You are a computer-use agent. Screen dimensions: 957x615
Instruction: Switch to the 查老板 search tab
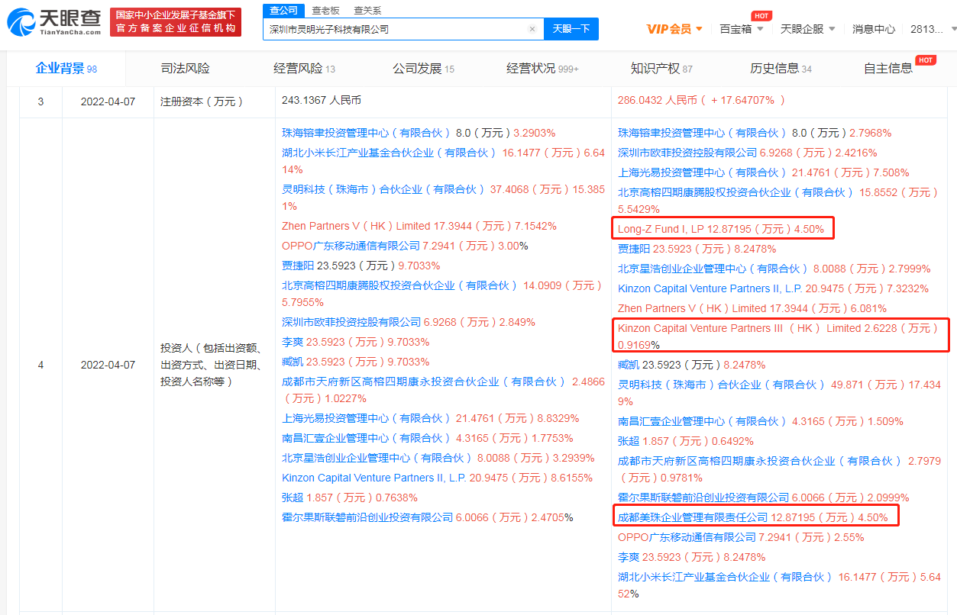tap(326, 11)
